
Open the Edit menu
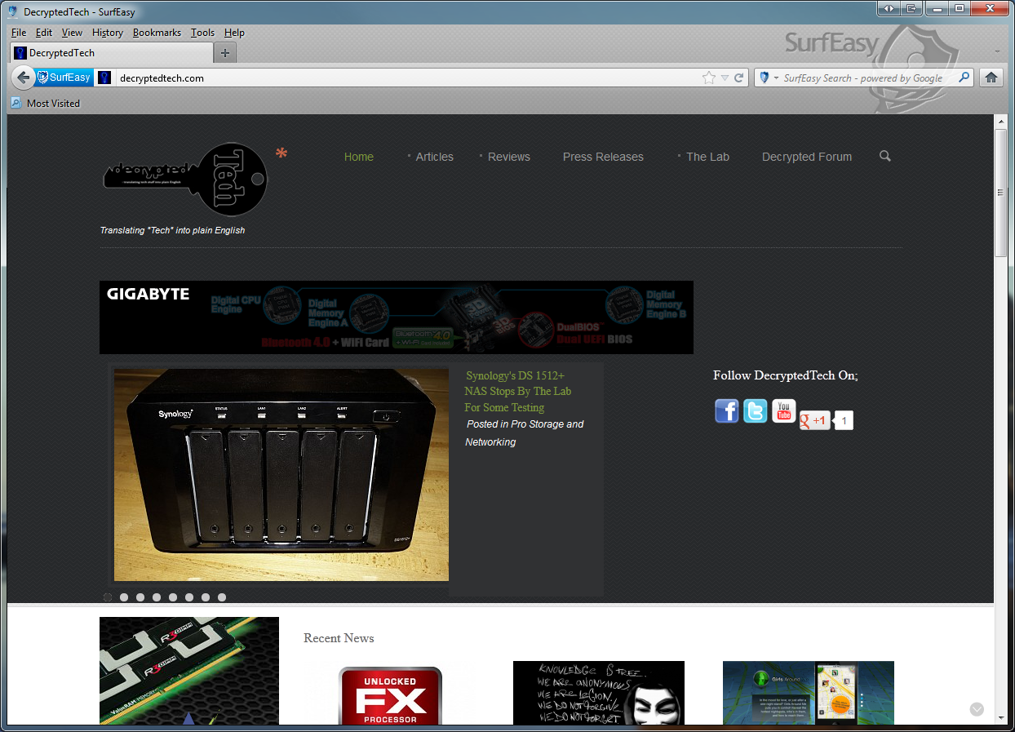click(44, 33)
